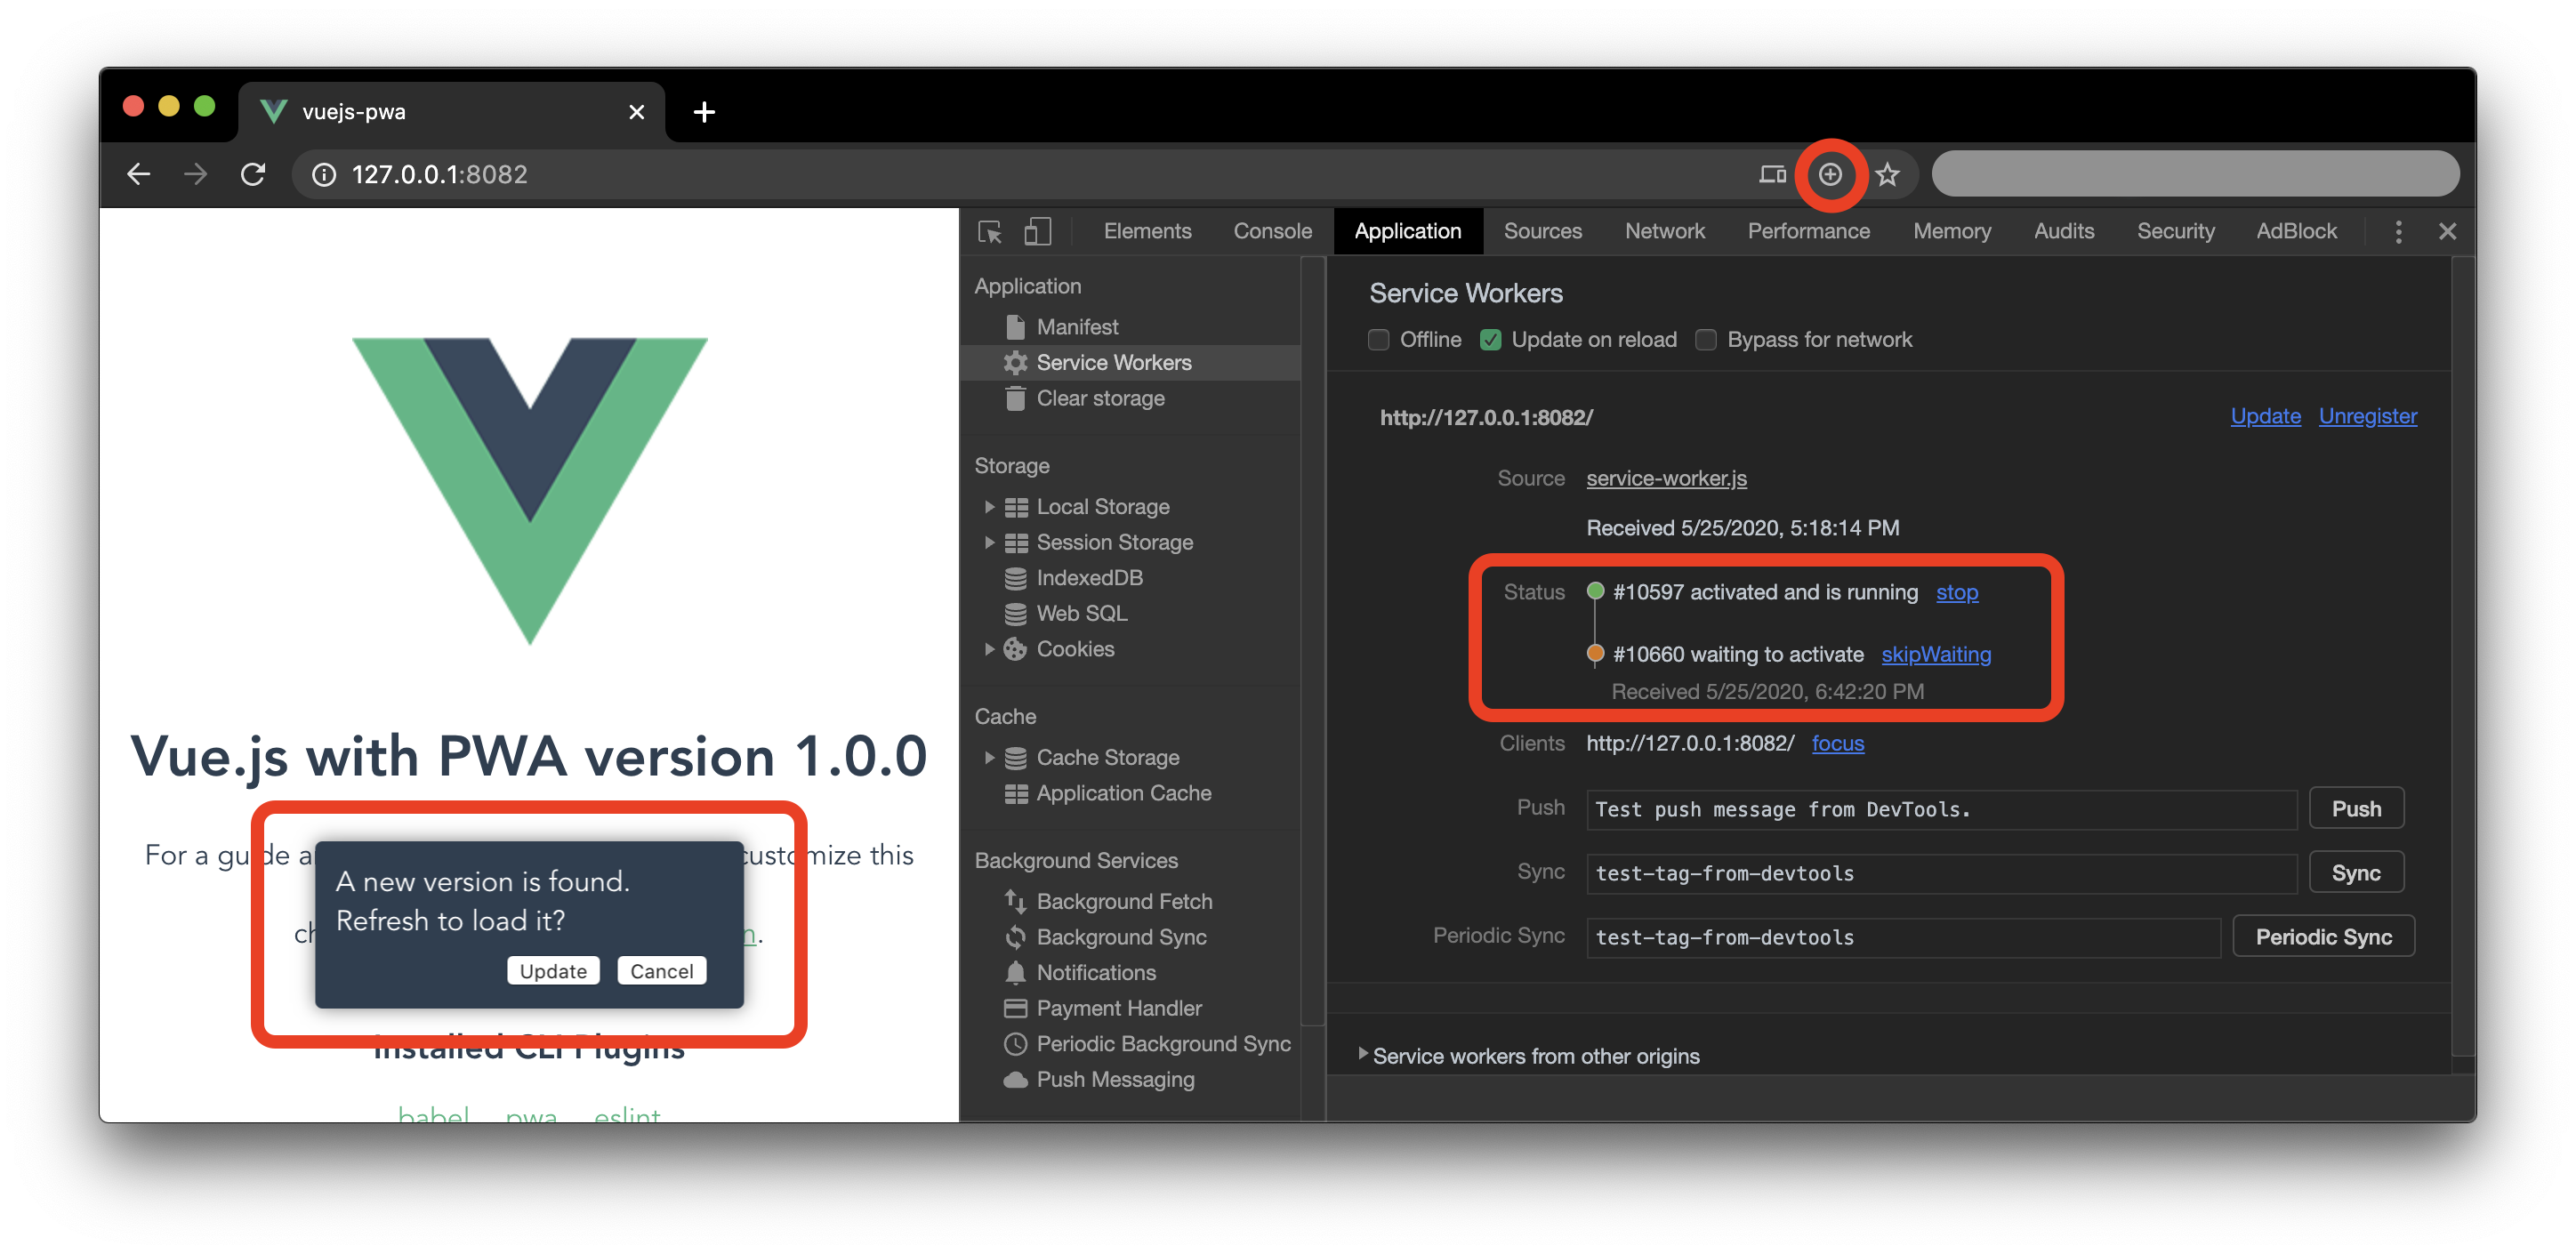Expand the Cache Storage node

[x=989, y=758]
